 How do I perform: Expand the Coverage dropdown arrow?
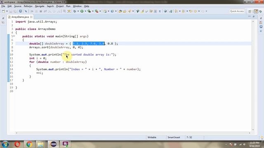[x=93, y=11]
